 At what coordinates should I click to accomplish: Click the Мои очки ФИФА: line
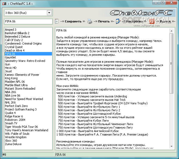(x=68, y=86)
